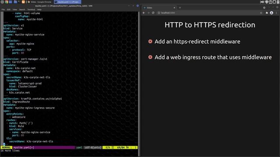The image size is (280, 157).
Task: Click the Chrome back arrow button
Action: [x=144, y=13]
